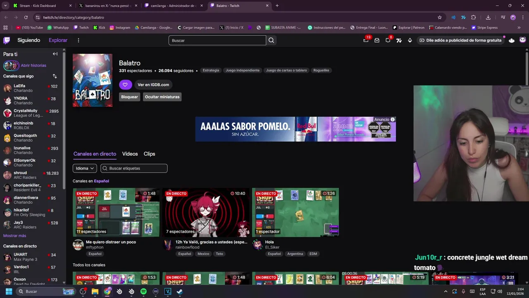Click the purple heart follow button for Balatro
Viewport: 529px width, 298px height.
[126, 84]
